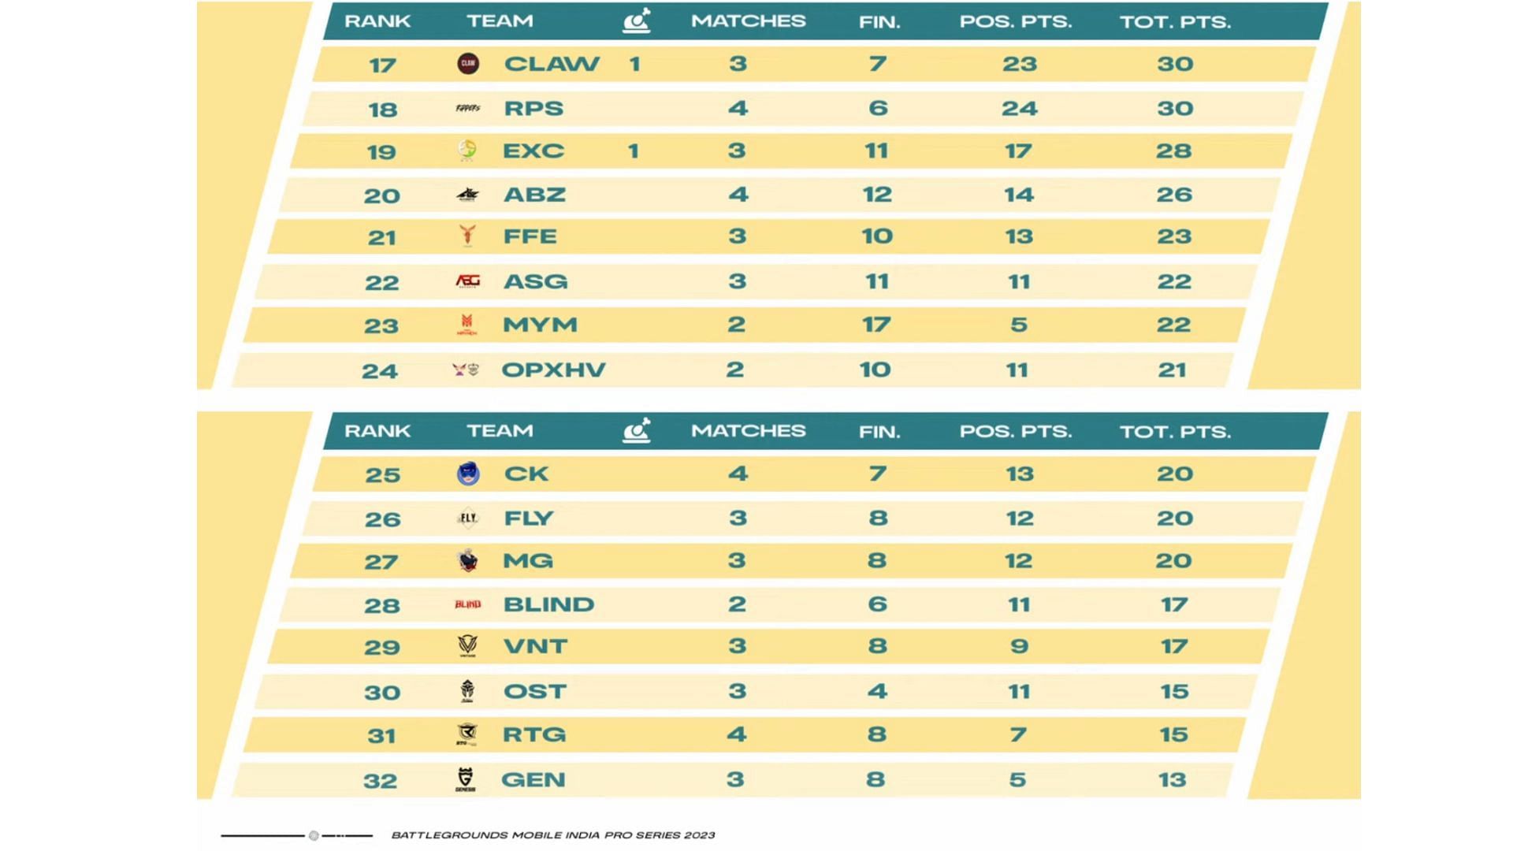Click the CLAW team logo
Screen dimensions: 1513x851
[x=468, y=63]
